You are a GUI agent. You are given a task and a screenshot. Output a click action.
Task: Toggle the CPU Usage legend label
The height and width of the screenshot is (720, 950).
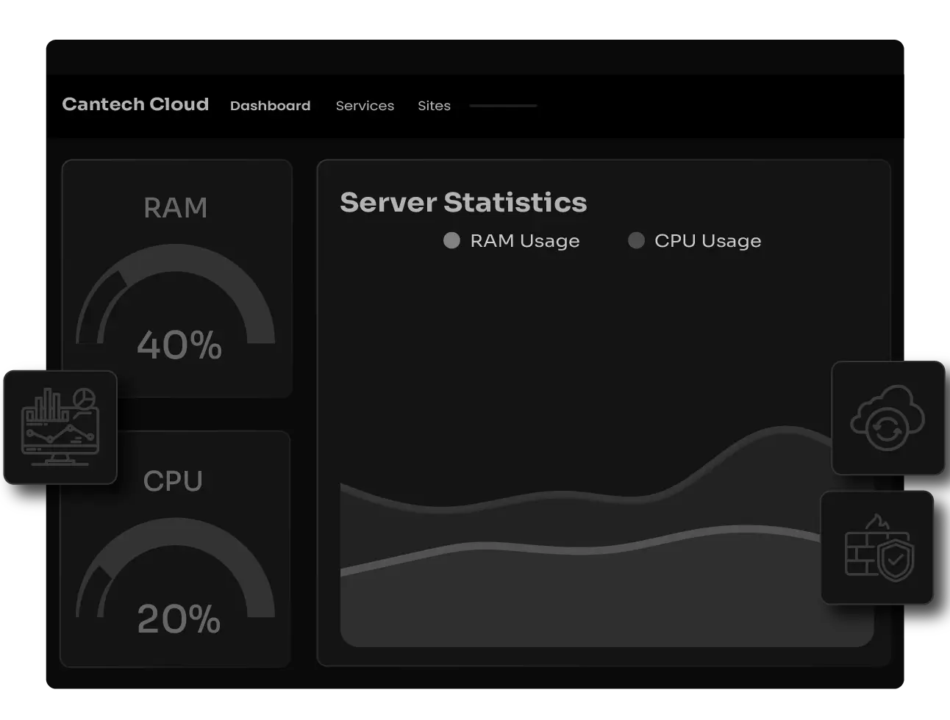click(707, 241)
